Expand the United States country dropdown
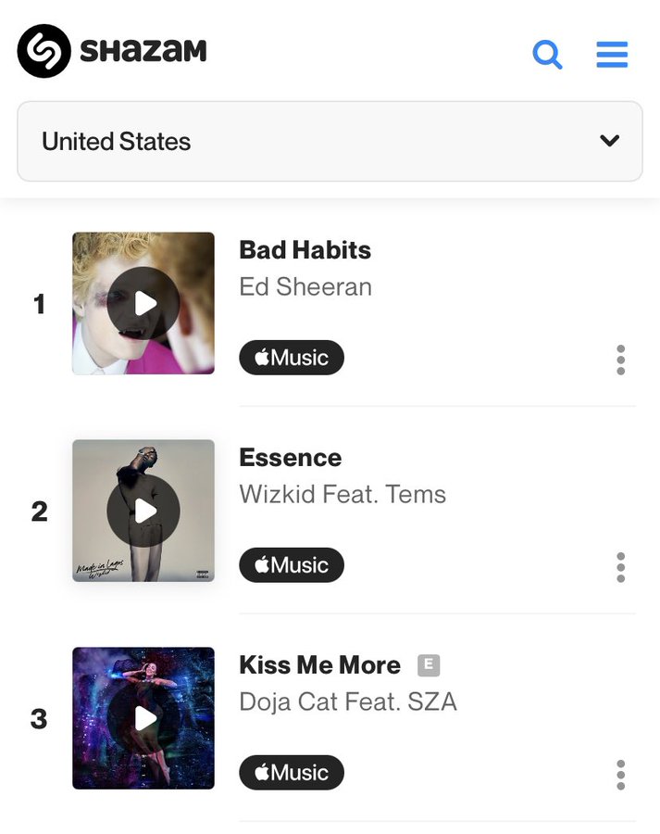The image size is (660, 834). [x=330, y=142]
